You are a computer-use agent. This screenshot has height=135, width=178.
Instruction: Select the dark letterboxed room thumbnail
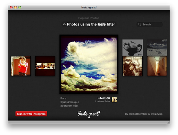(x=45, y=66)
